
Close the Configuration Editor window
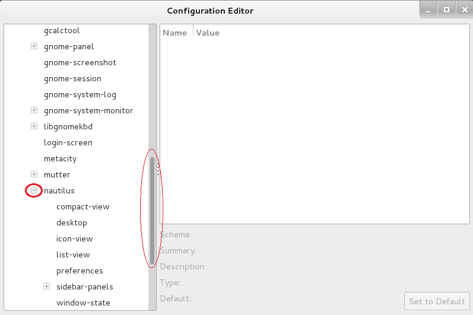point(465,10)
